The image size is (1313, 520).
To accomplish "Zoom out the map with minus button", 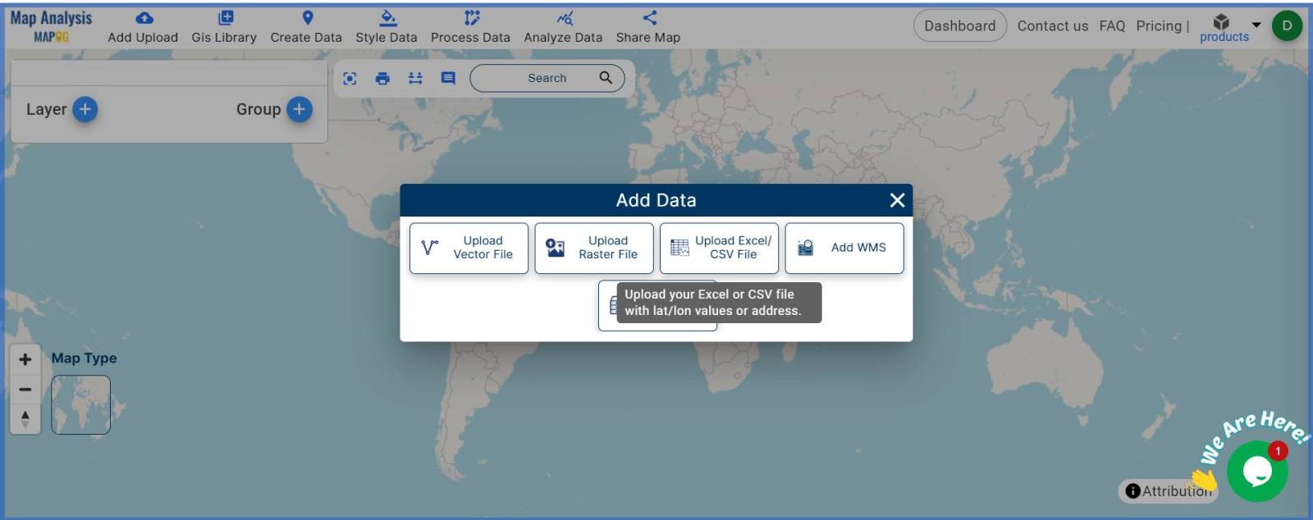I will pos(25,390).
